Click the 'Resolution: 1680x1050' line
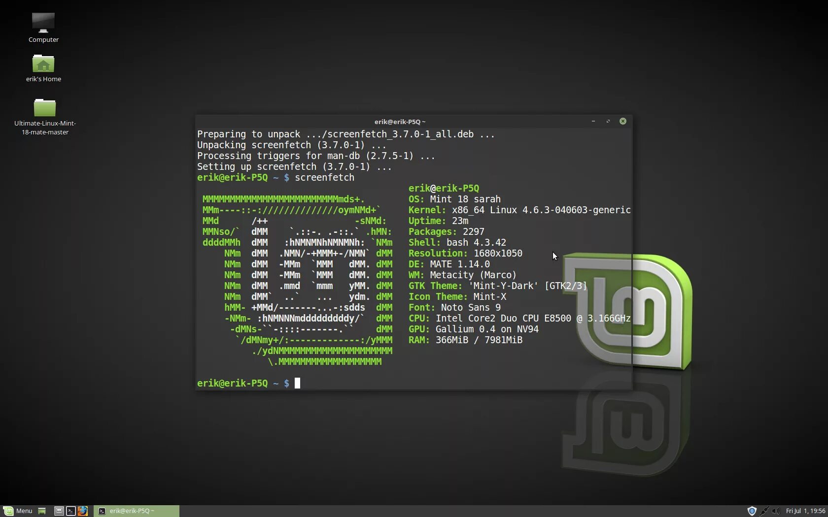The height and width of the screenshot is (517, 828). click(465, 253)
